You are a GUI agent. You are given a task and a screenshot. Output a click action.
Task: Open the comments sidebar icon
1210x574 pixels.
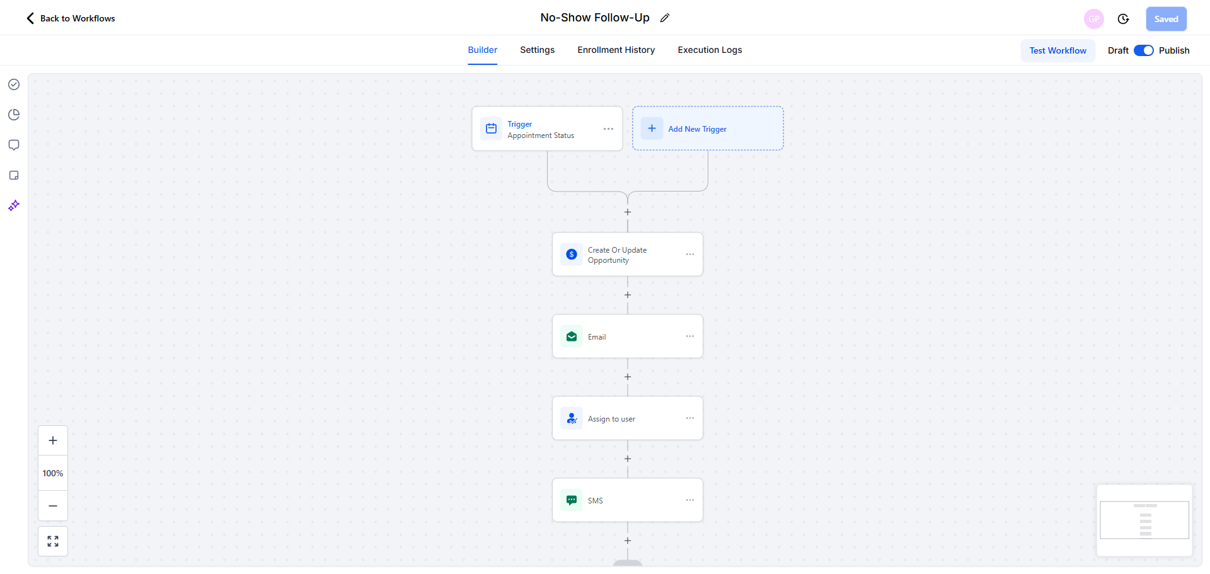pyautogui.click(x=14, y=145)
